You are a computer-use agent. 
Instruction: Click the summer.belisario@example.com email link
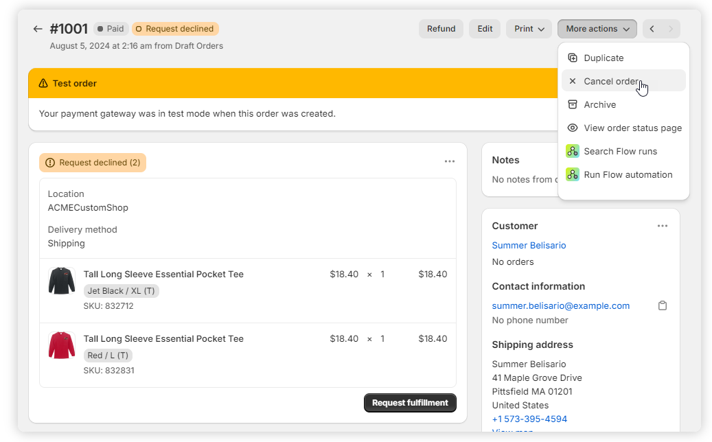(560, 305)
